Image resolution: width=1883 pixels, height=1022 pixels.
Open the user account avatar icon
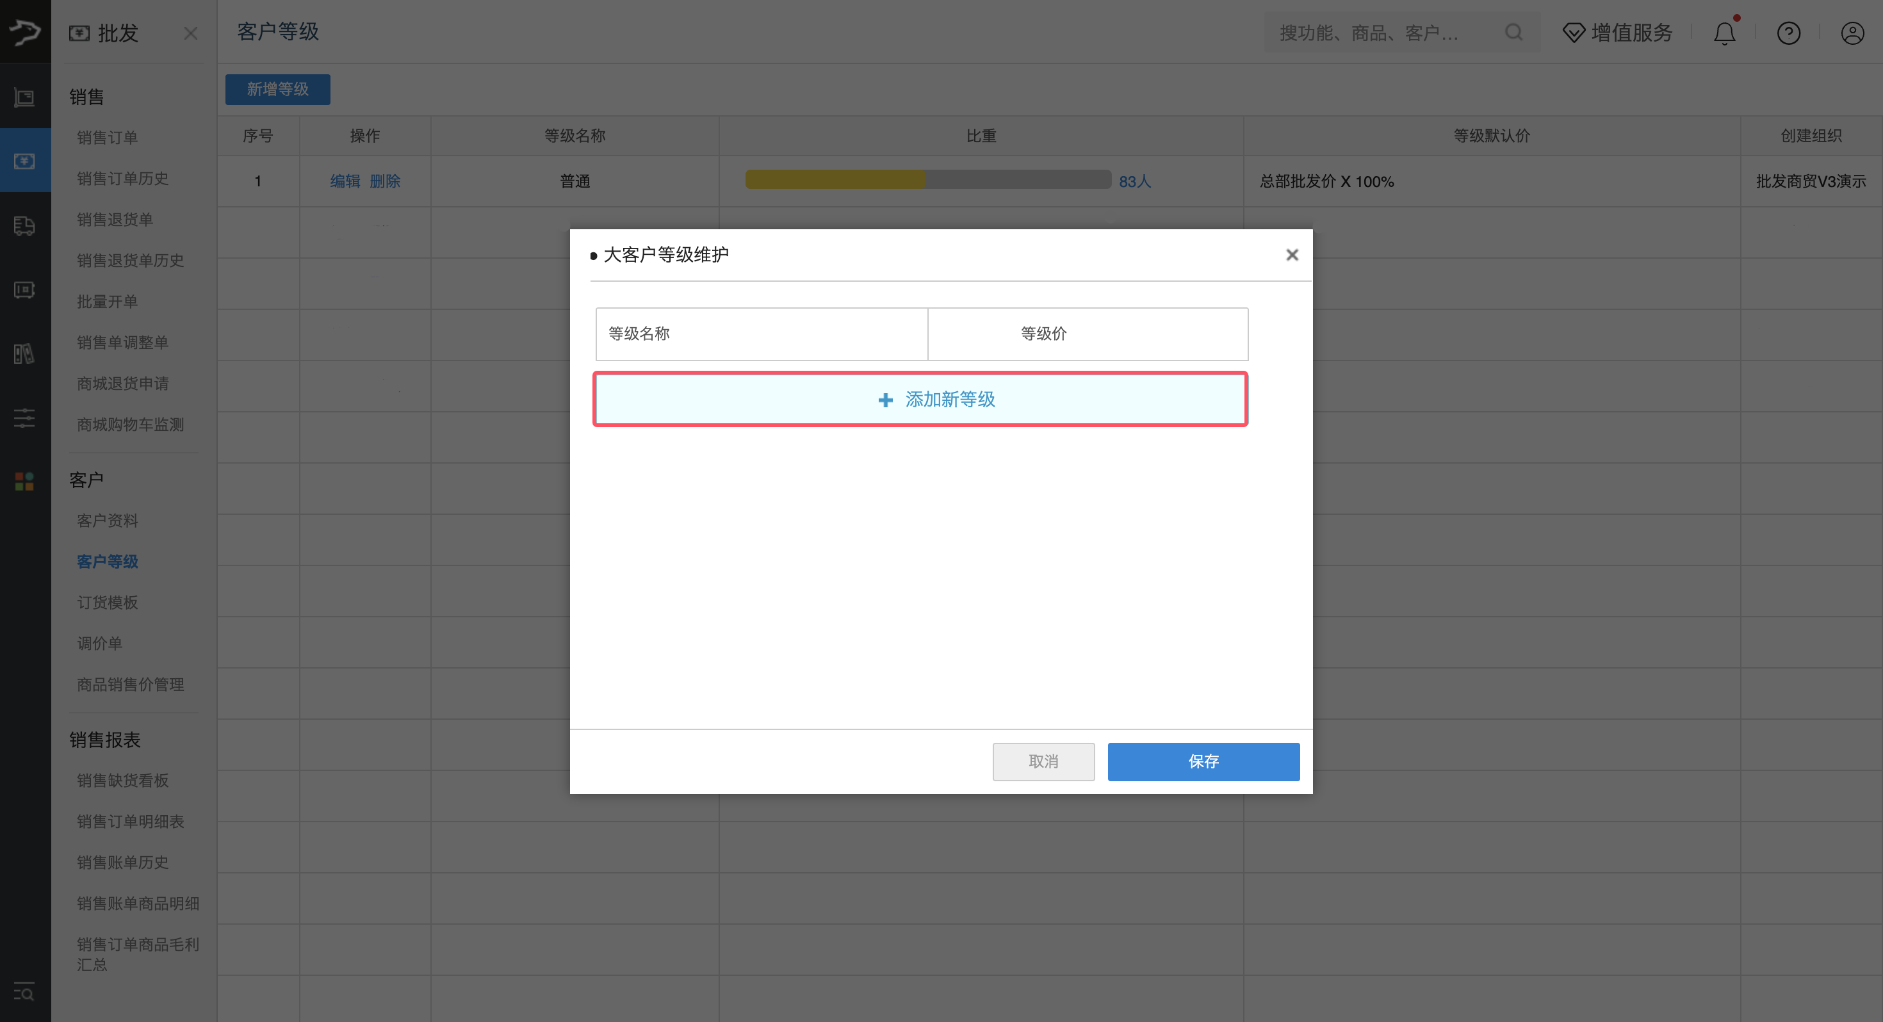click(1852, 33)
